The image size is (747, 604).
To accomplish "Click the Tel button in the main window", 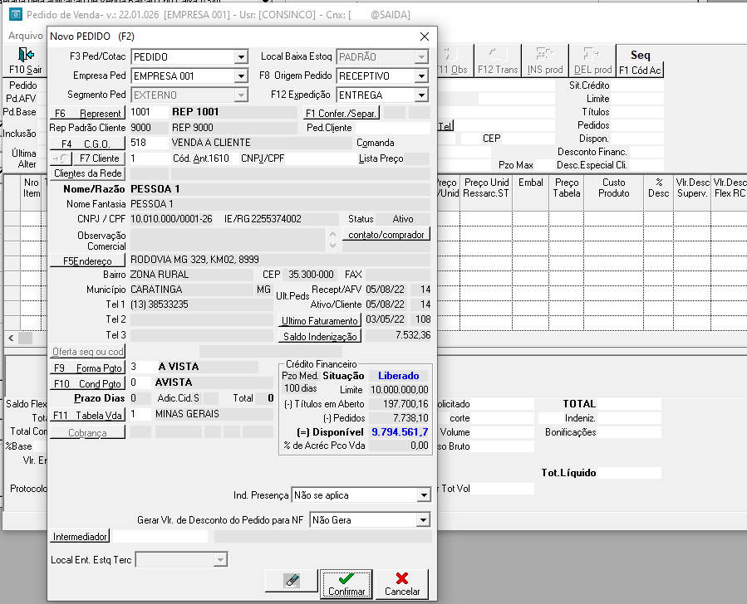I will pyautogui.click(x=445, y=126).
